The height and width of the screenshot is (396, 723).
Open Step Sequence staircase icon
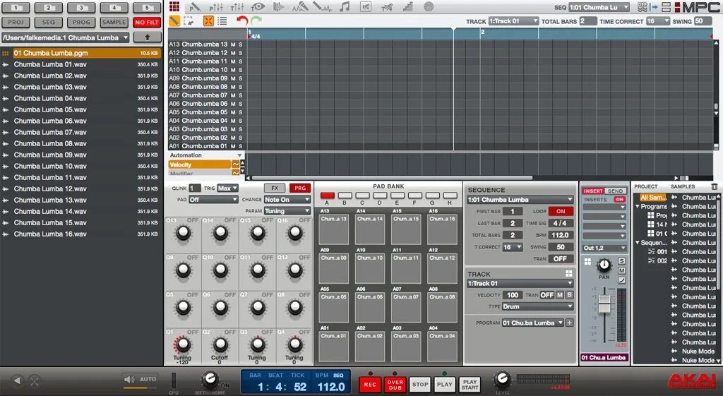407,6
